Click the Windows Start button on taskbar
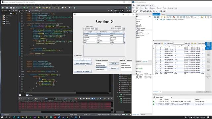This screenshot has height=119, width=212. tap(2, 117)
